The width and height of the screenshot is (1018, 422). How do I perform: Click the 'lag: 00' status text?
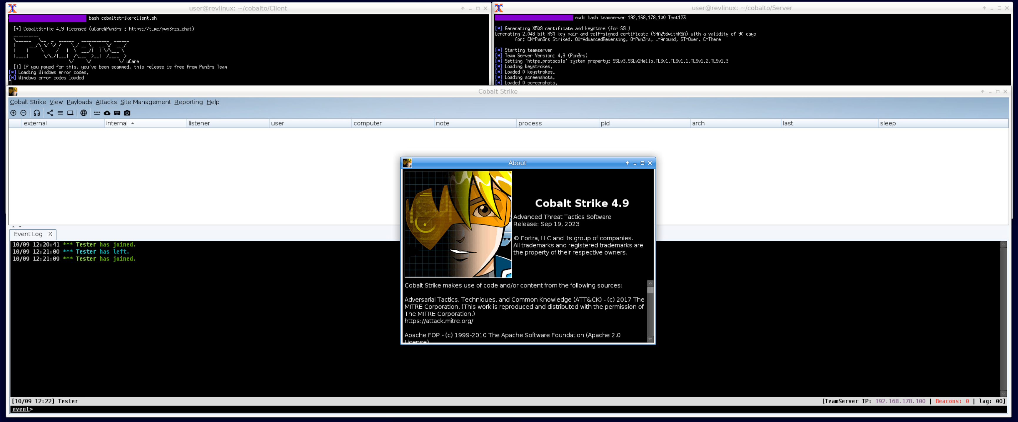tap(992, 401)
